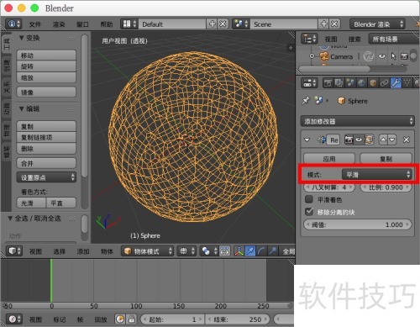Switch to Render Layers properties tab
This screenshot has width=420, height=327.
tap(339, 83)
